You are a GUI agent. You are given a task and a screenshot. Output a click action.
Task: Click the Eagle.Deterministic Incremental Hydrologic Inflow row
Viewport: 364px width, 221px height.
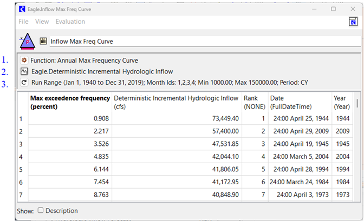point(102,71)
